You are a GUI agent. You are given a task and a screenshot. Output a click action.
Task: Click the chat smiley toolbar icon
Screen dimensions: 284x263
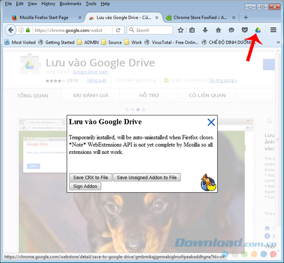231,30
